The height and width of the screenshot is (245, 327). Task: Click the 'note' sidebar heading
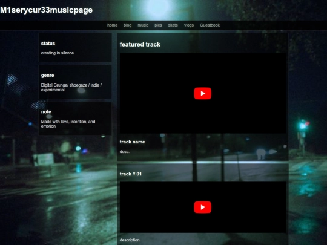[x=46, y=112]
